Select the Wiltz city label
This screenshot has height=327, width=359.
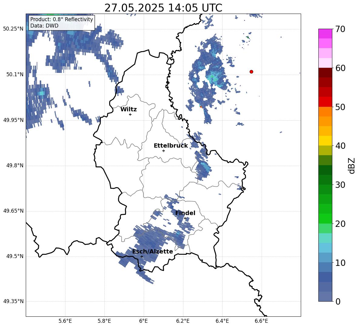click(x=129, y=110)
